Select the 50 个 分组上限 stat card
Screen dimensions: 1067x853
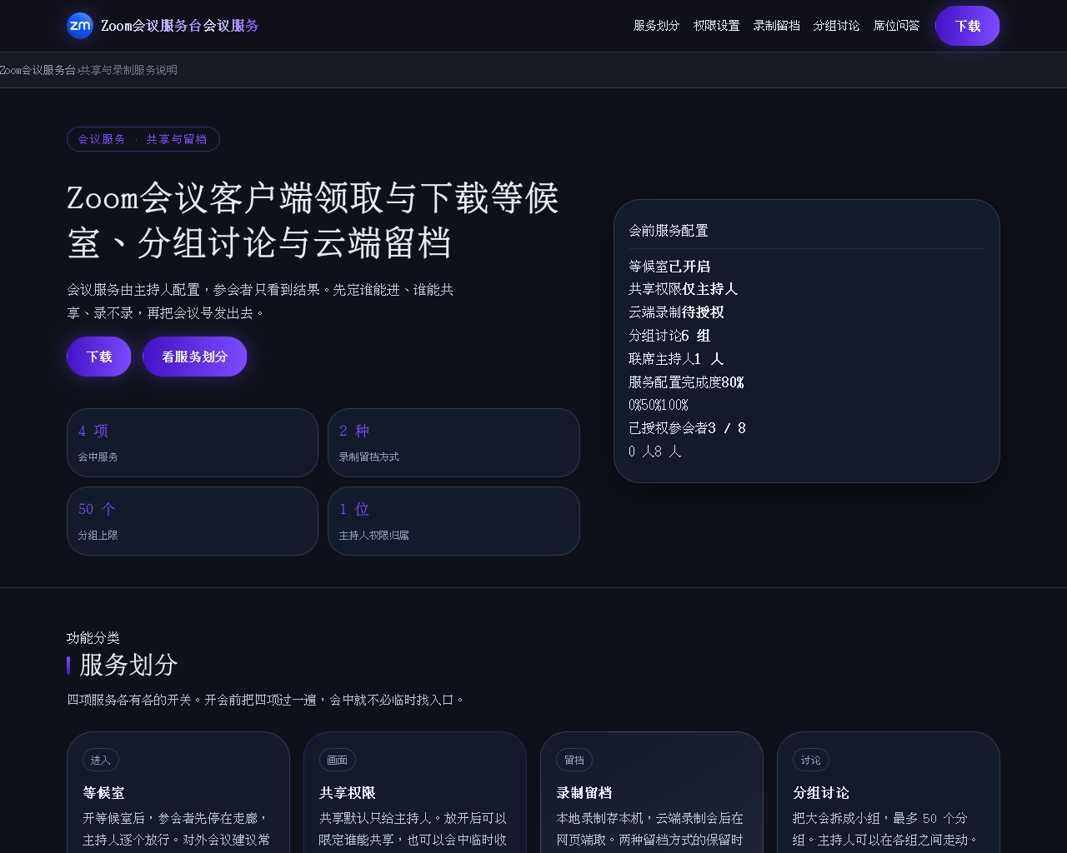pyautogui.click(x=193, y=521)
